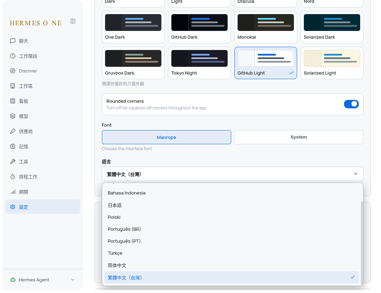Select the GitHub Dark theme card
381x293 pixels.
click(199, 27)
